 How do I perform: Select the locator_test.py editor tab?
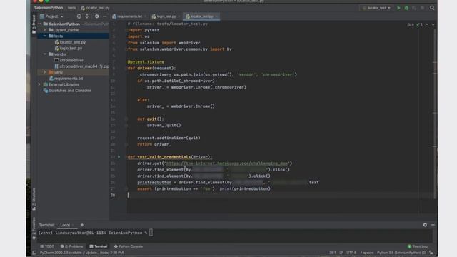tap(201, 16)
